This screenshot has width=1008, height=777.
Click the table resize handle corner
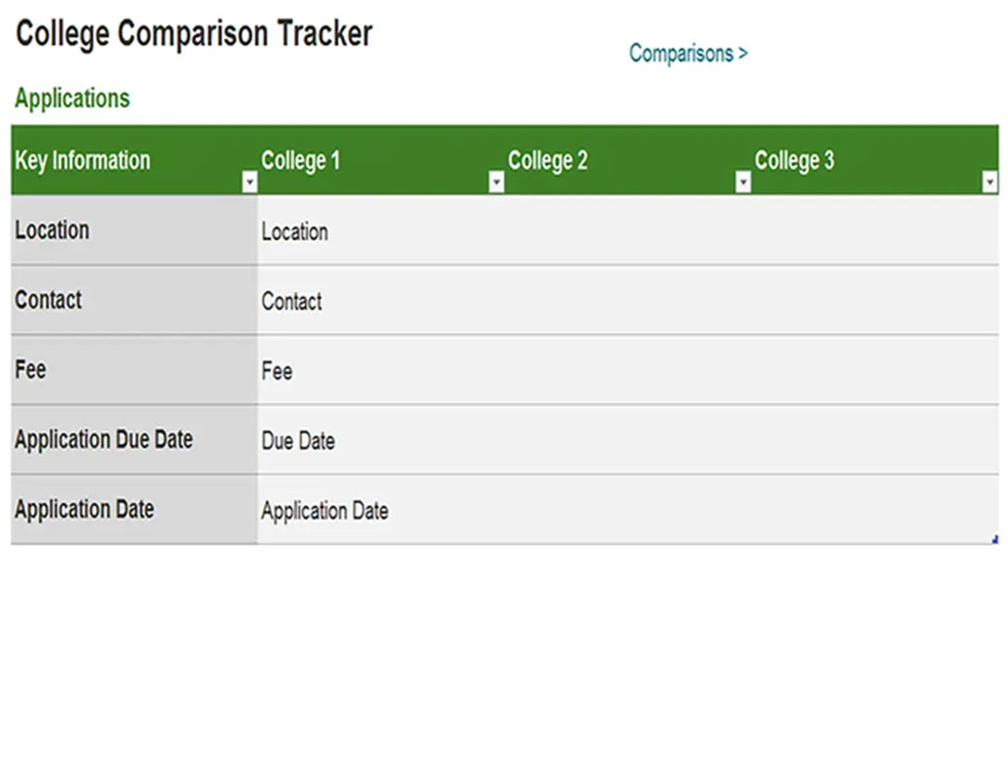994,540
